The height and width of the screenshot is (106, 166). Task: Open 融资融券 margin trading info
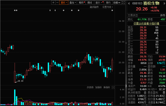pyautogui.click(x=94, y=7)
